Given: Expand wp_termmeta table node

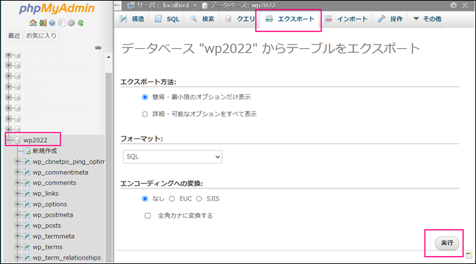Looking at the screenshot, I should [x=17, y=236].
